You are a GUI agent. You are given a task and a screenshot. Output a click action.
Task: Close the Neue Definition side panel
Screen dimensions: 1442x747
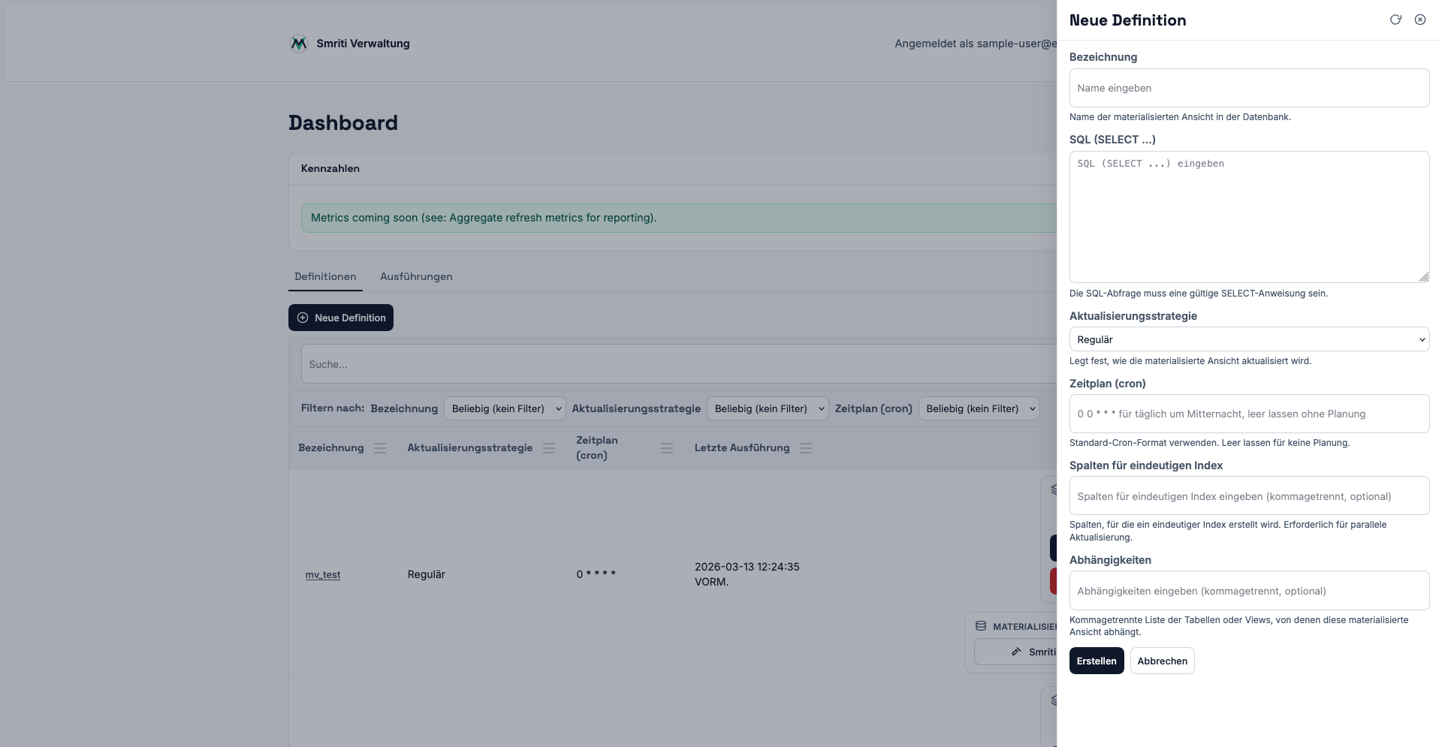click(1420, 20)
